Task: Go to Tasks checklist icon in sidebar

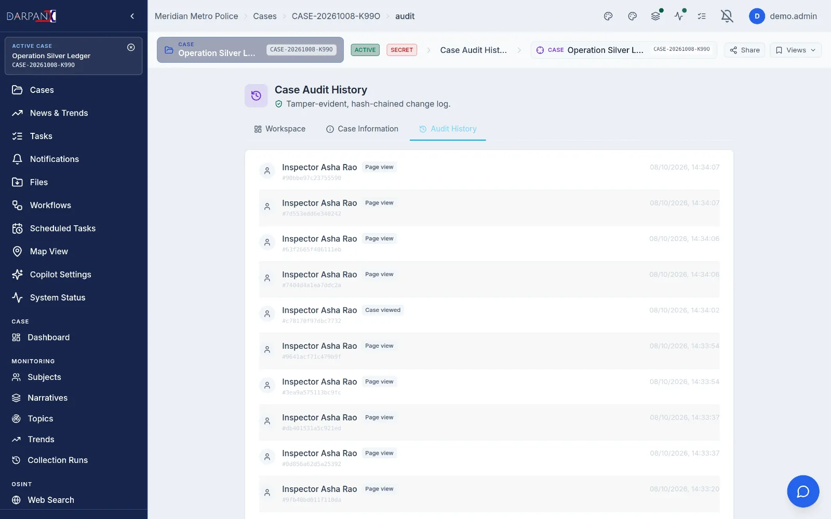Action: (17, 136)
